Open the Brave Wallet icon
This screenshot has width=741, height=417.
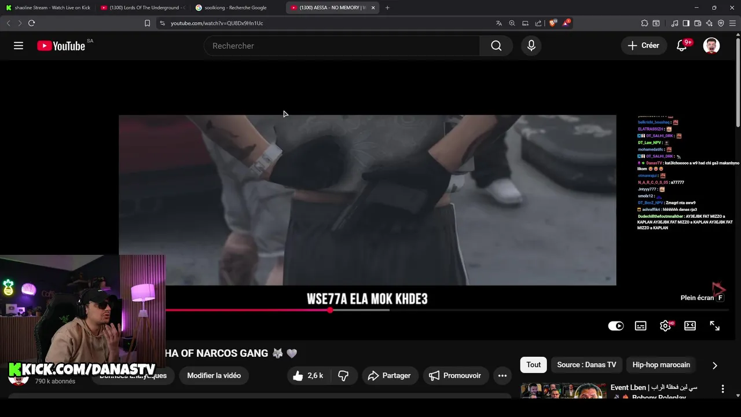(x=698, y=23)
